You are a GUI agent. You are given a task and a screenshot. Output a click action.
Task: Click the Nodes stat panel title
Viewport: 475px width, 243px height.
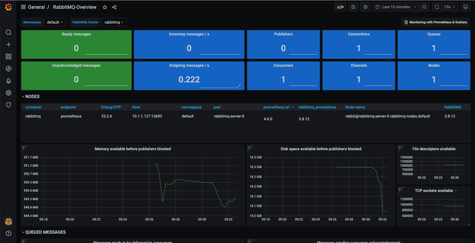(x=434, y=65)
